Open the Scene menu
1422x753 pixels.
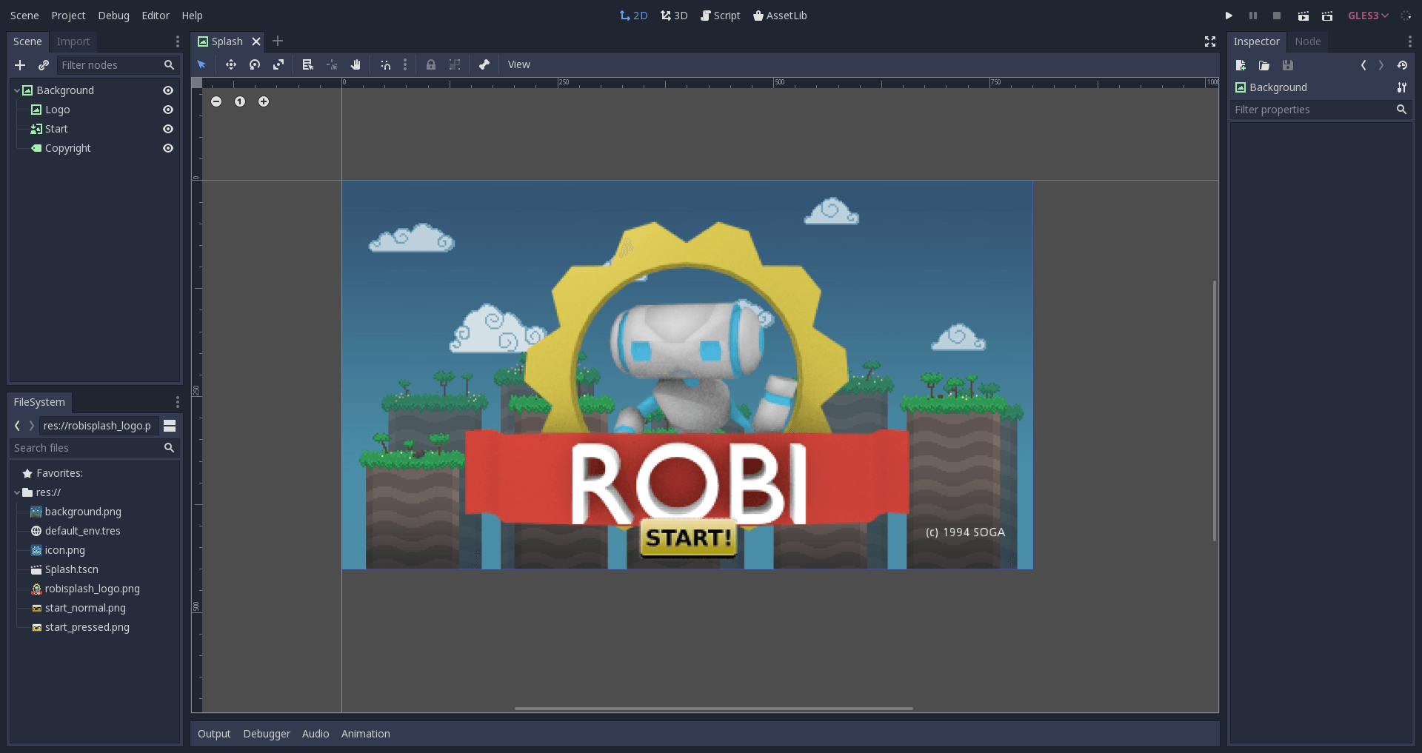[24, 16]
